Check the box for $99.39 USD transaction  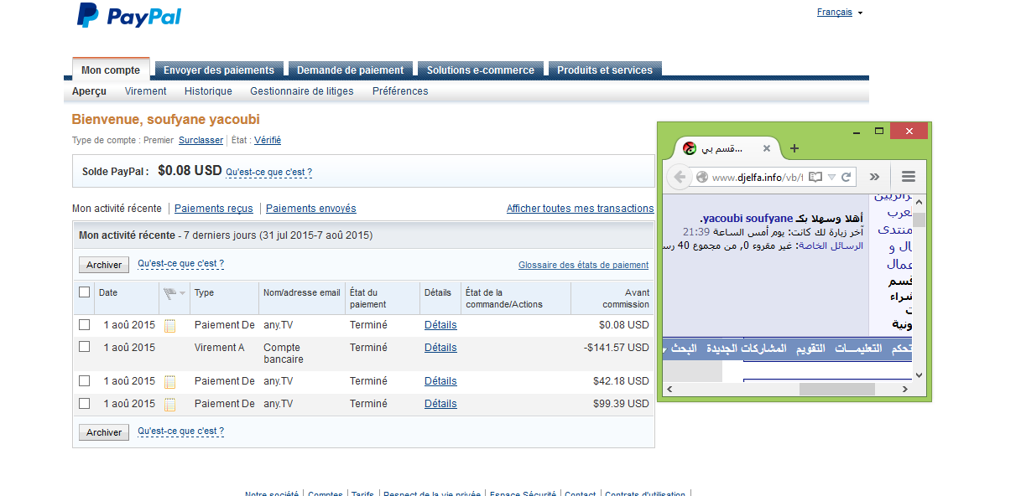tap(84, 403)
